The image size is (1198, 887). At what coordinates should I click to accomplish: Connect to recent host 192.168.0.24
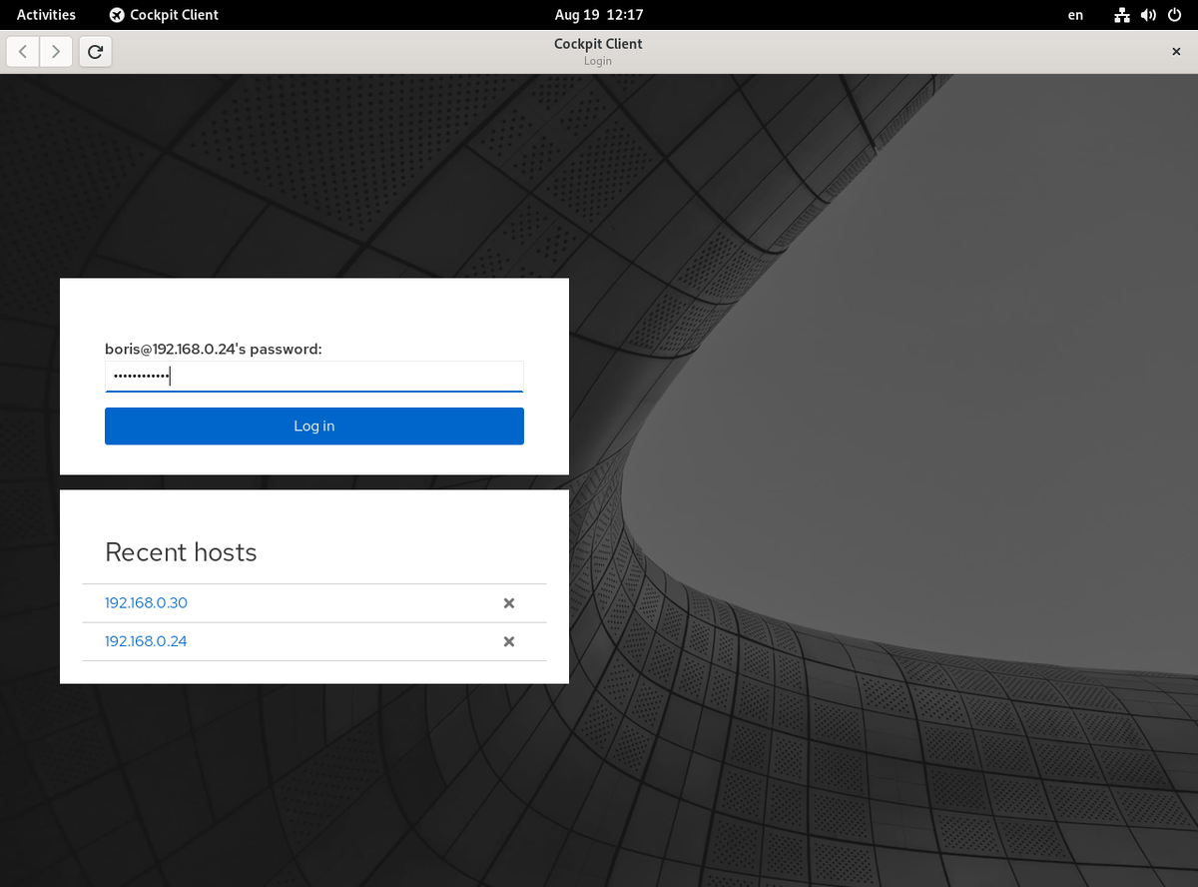(x=146, y=641)
